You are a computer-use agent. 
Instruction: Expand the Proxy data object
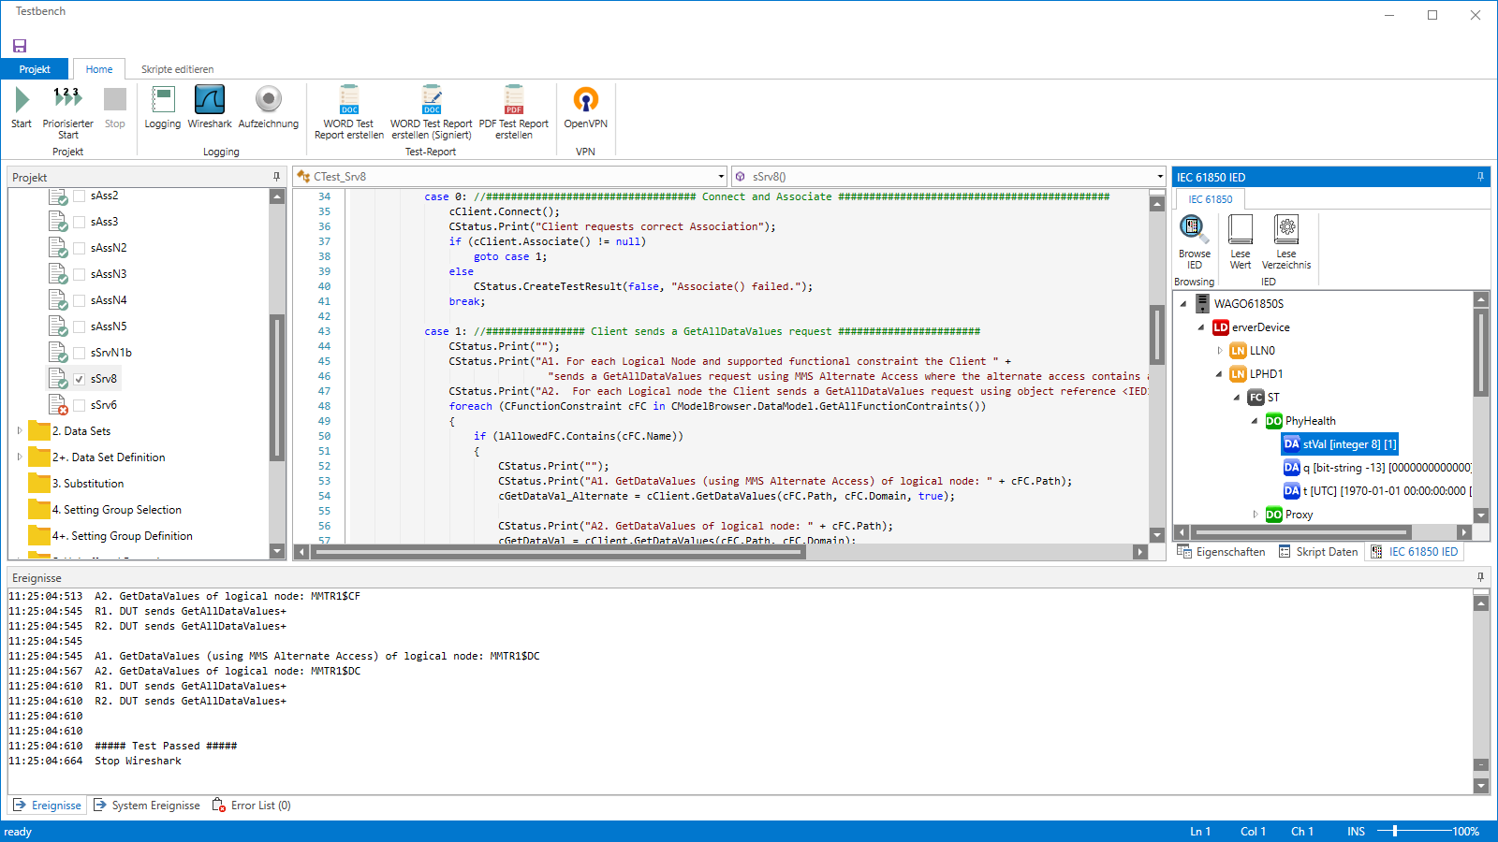click(x=1256, y=515)
